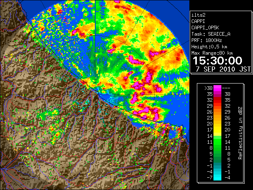Screen dimensions: 253x190
Task: Pick the bright magenta >38 dBZ swatch
Action: (217, 88)
